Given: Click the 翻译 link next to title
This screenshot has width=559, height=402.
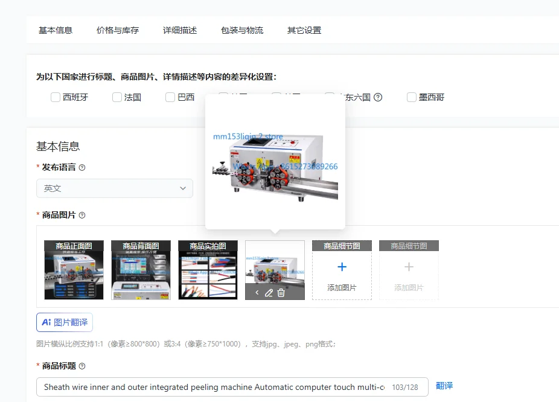Looking at the screenshot, I should 444,386.
